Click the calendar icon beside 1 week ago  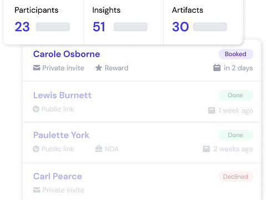click(212, 111)
